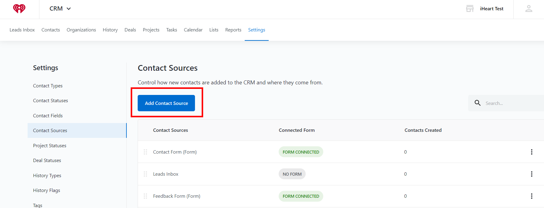Click the Feedback Form FORM CONNECTED badge
The height and width of the screenshot is (208, 544).
tap(301, 196)
